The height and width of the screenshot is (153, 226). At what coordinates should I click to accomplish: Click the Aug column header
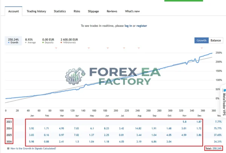[x=139, y=115]
